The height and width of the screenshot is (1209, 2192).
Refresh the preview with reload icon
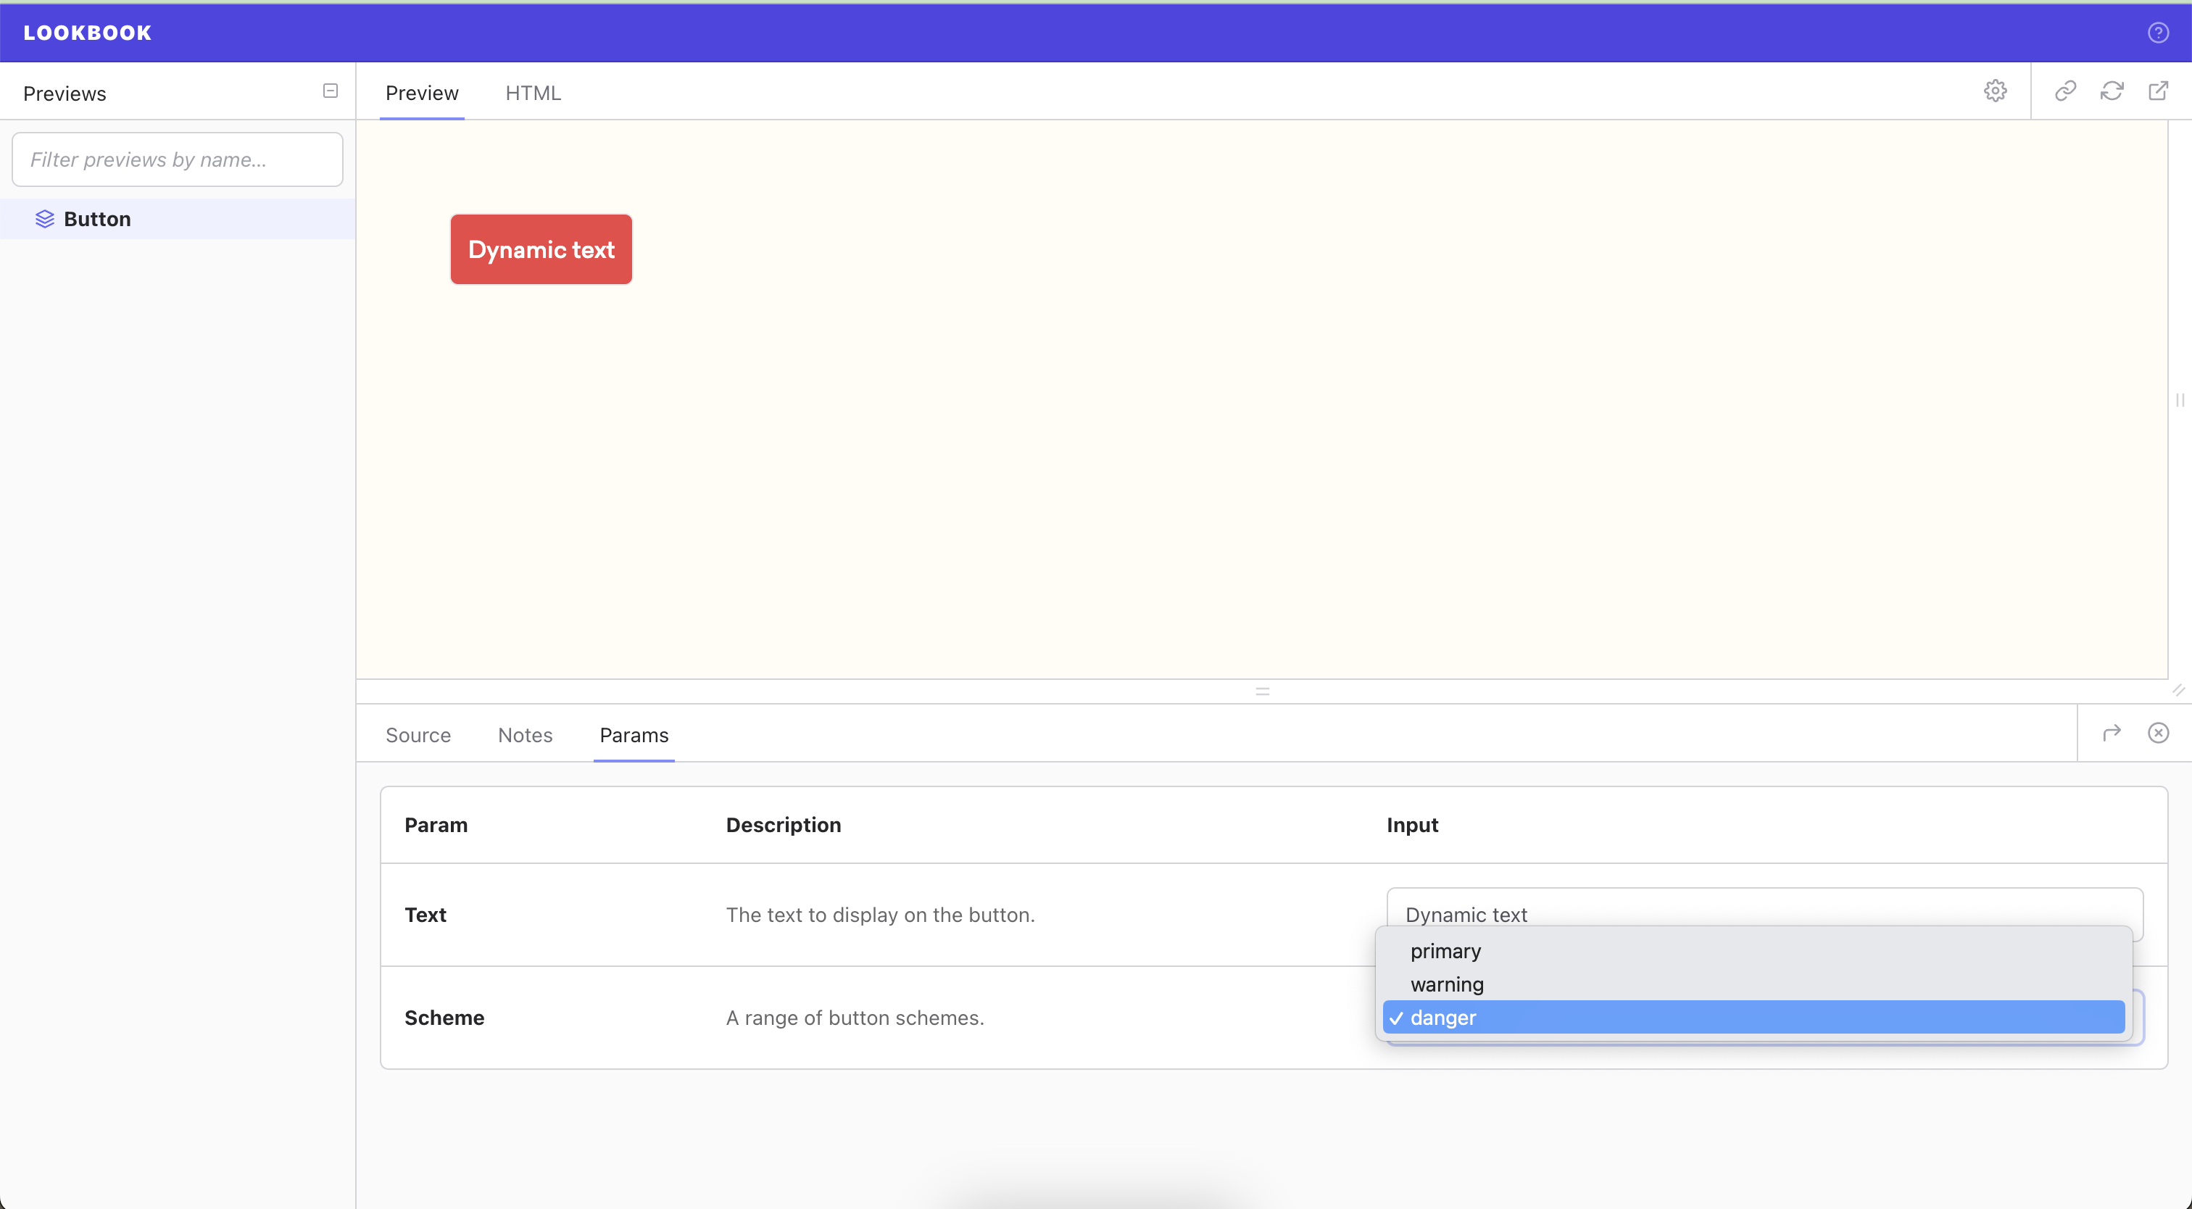tap(2111, 91)
